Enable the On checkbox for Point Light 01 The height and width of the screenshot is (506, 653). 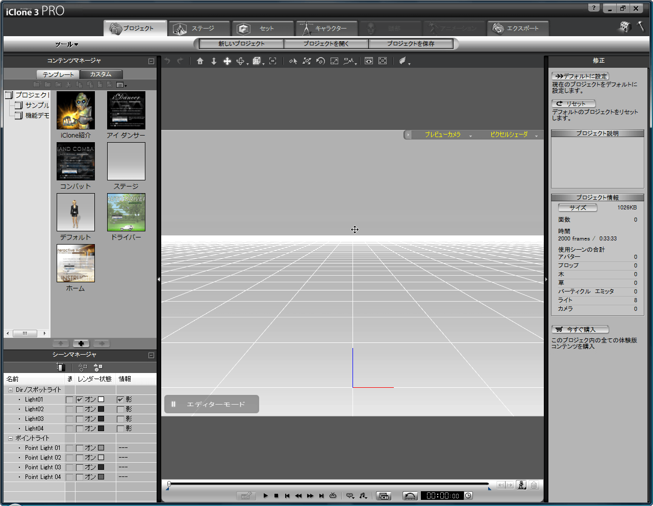(x=80, y=448)
